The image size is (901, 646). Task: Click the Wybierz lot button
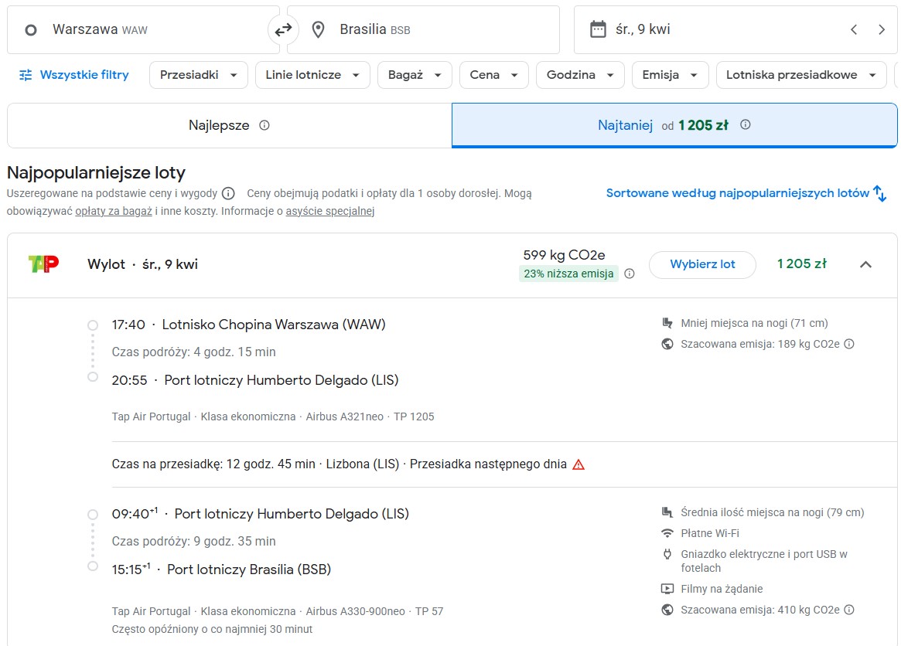point(702,265)
